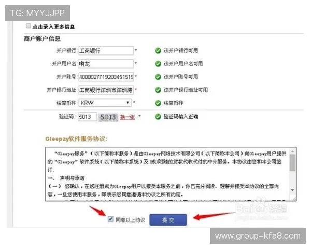Open the 结算币种 KRW dropdown
This screenshot has height=249, width=311.
pyautogui.click(x=105, y=103)
